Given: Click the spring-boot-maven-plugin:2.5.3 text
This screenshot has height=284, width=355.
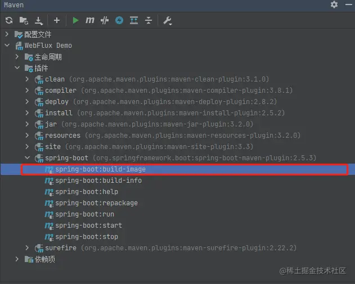Looking at the screenshot, I should pyautogui.click(x=253, y=158).
